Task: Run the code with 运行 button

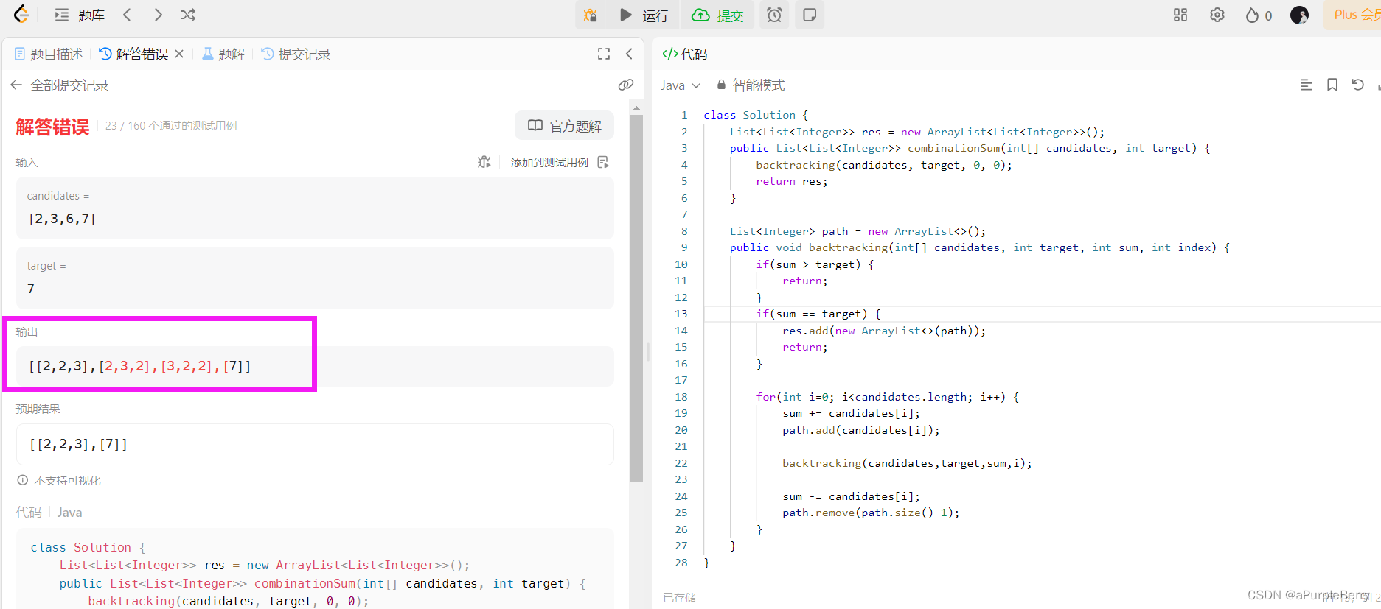Action: 644,15
